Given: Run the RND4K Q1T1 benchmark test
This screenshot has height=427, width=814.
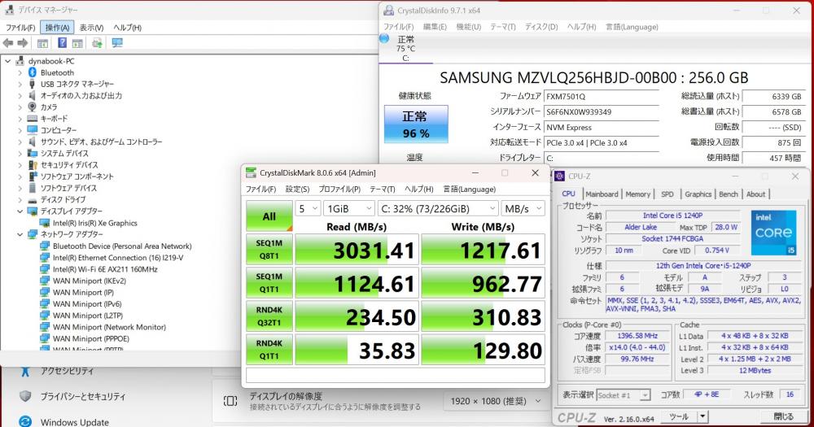Looking at the screenshot, I should (x=269, y=350).
